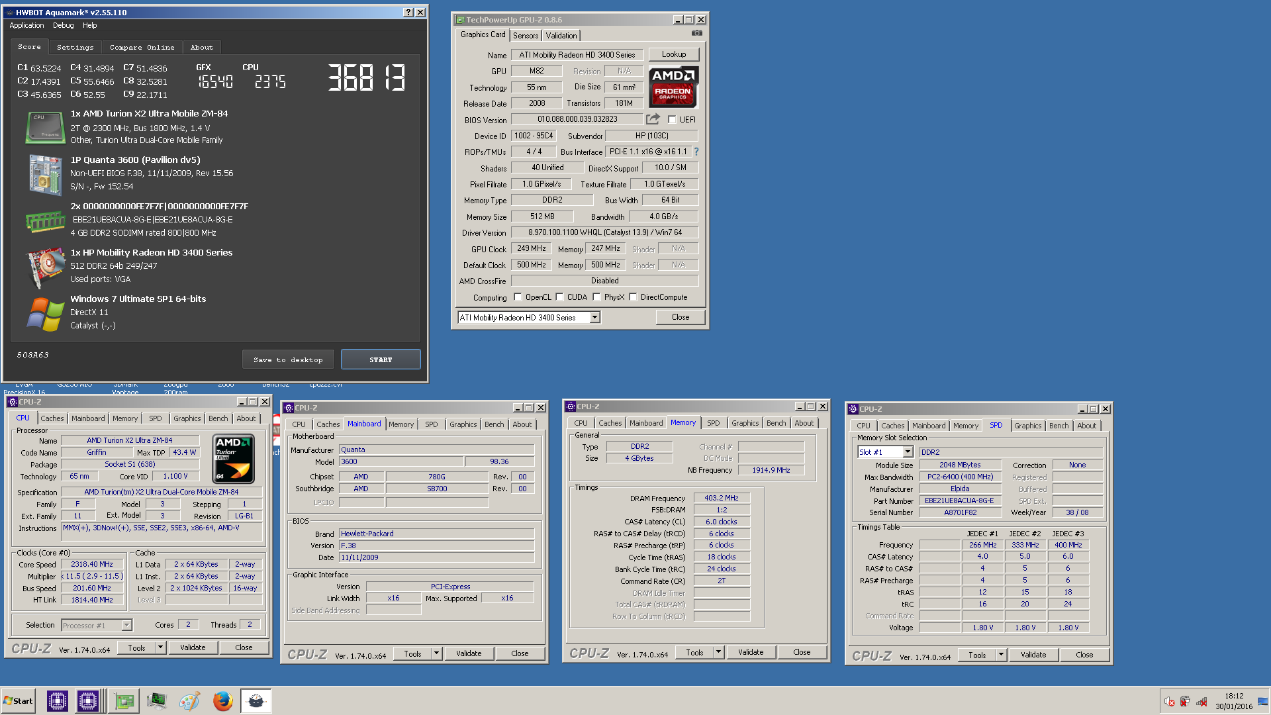1271x715 pixels.
Task: Enable the CUDA checkbox
Action: tap(559, 297)
